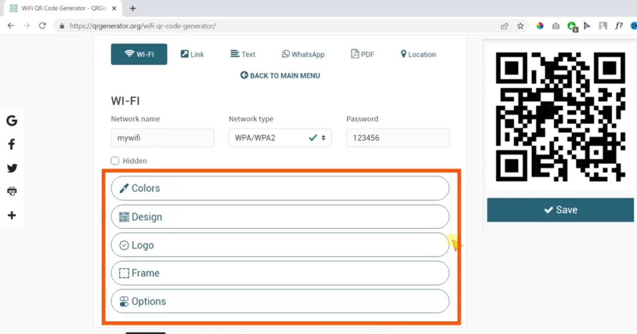Click the QR code preview image
Screen dimensions: 637x334
coord(560,117)
